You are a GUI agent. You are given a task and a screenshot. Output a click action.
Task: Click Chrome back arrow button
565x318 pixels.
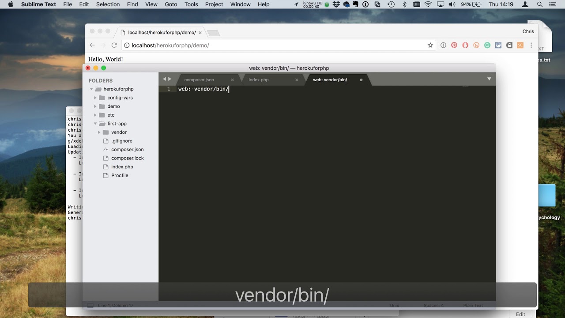(92, 45)
